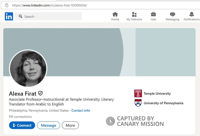Click the LinkedIn logo
The width and height of the screenshot is (200, 136).
pos(9,16)
